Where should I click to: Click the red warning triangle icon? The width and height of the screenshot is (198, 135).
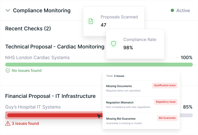(8, 123)
